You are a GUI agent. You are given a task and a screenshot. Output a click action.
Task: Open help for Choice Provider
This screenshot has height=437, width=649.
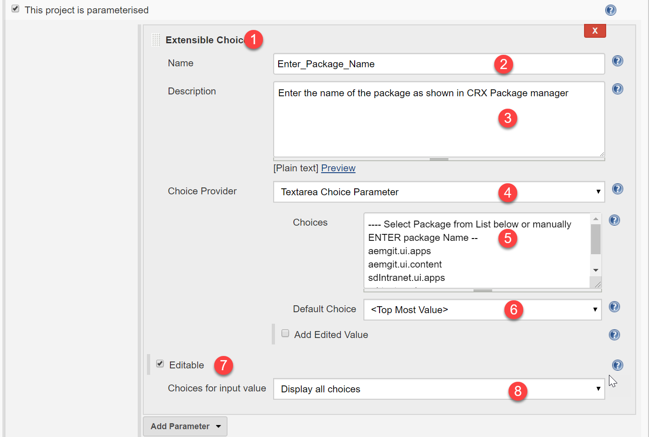coord(617,189)
